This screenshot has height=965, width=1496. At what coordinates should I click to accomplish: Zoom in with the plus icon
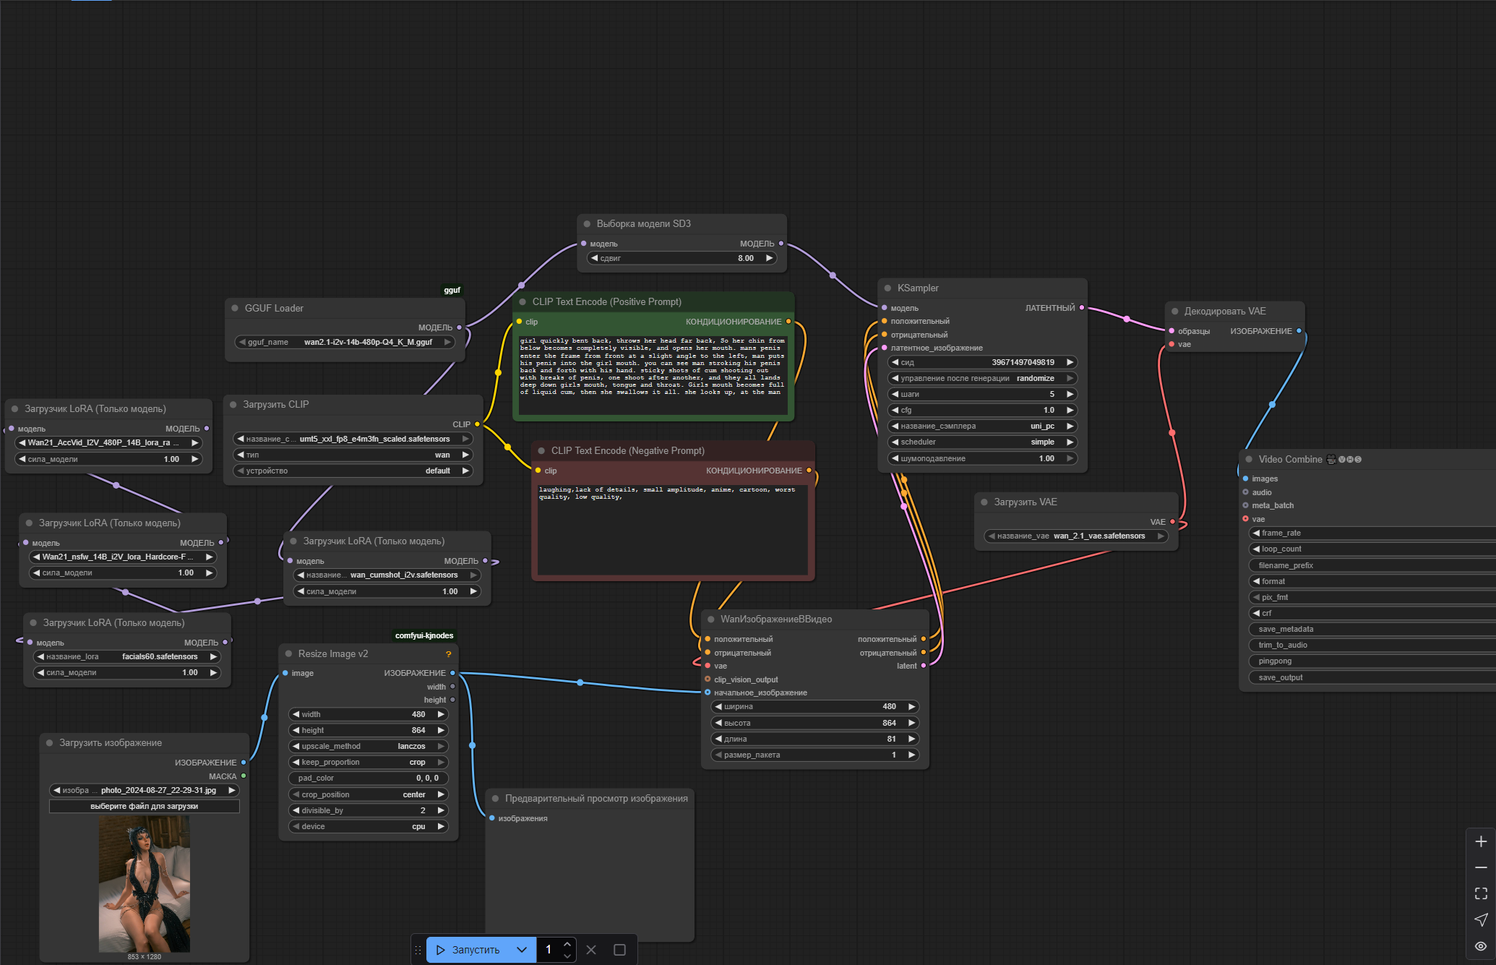point(1481,841)
